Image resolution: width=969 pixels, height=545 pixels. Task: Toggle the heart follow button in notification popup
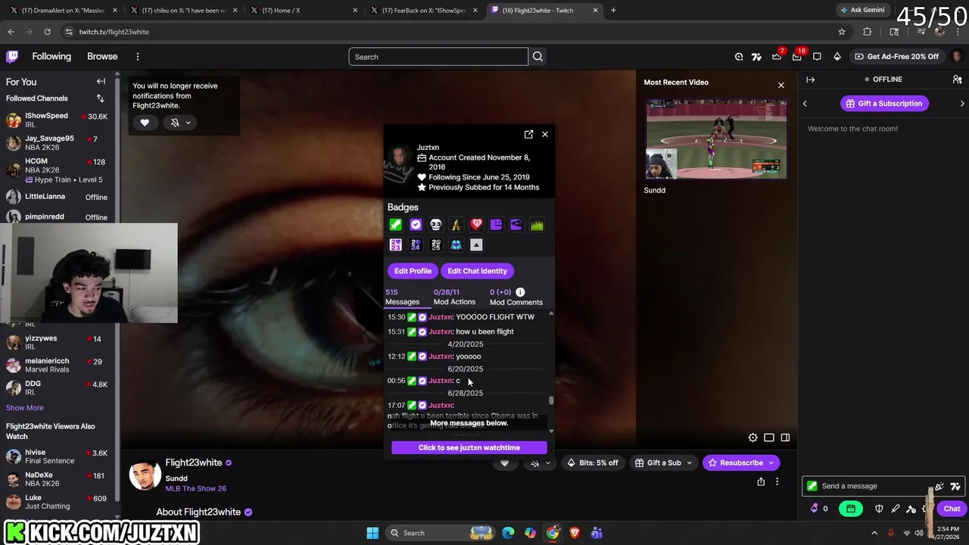pyautogui.click(x=145, y=123)
